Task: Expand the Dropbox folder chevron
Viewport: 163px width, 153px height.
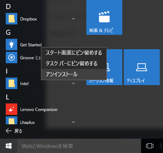Action: click(73, 19)
